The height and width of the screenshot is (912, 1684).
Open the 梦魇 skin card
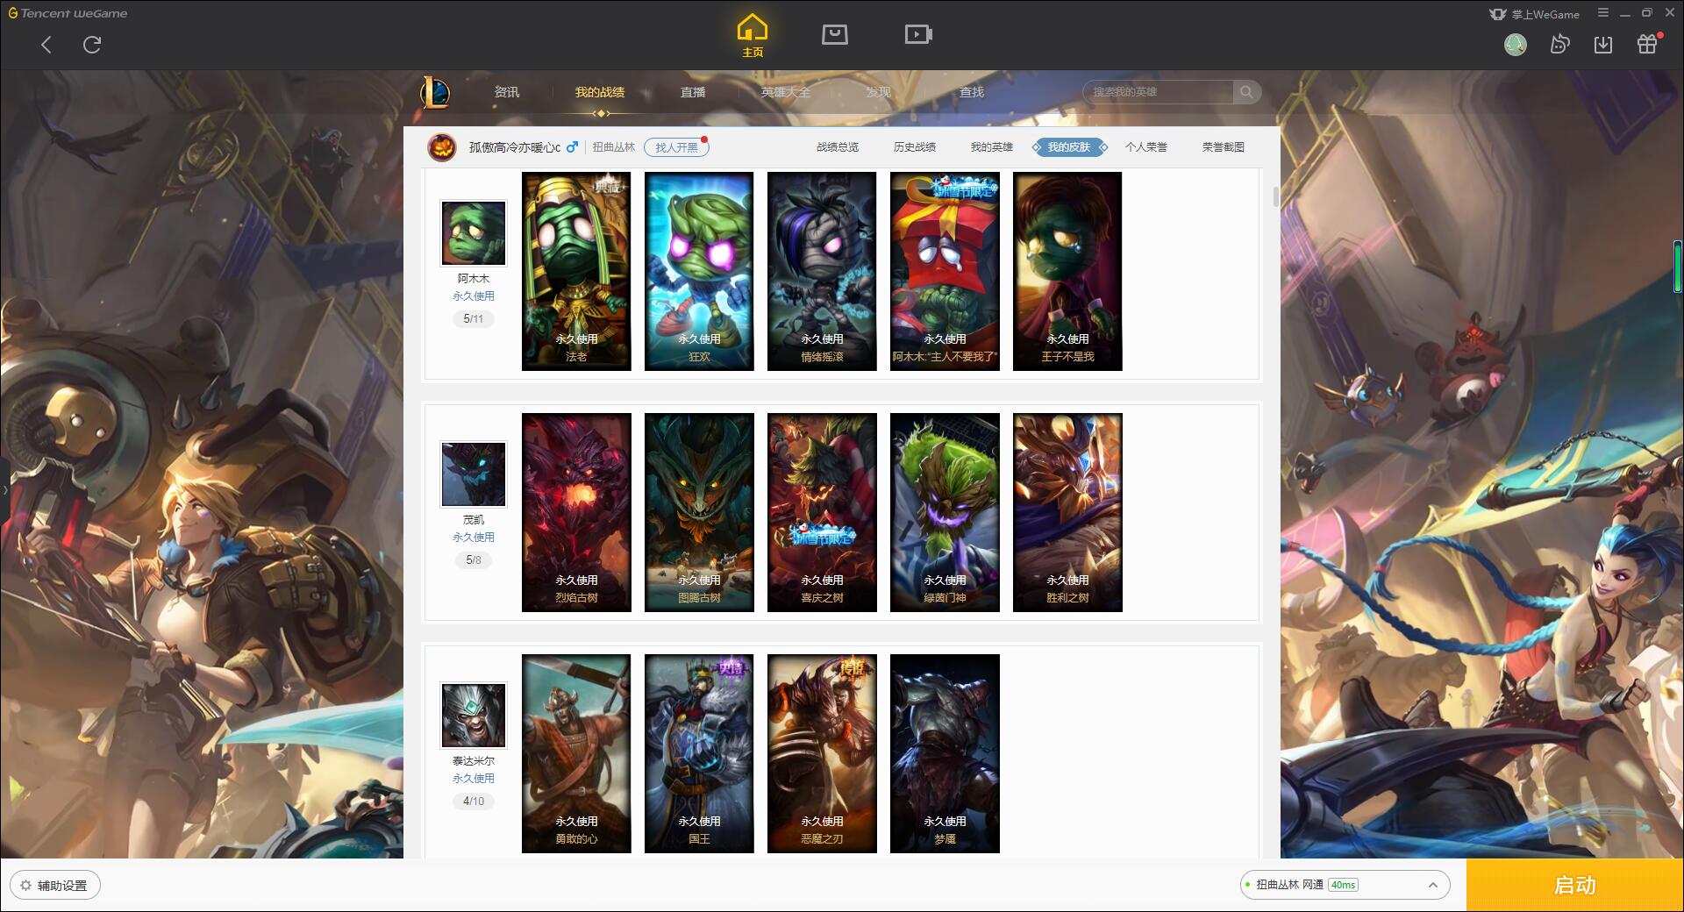tap(945, 753)
